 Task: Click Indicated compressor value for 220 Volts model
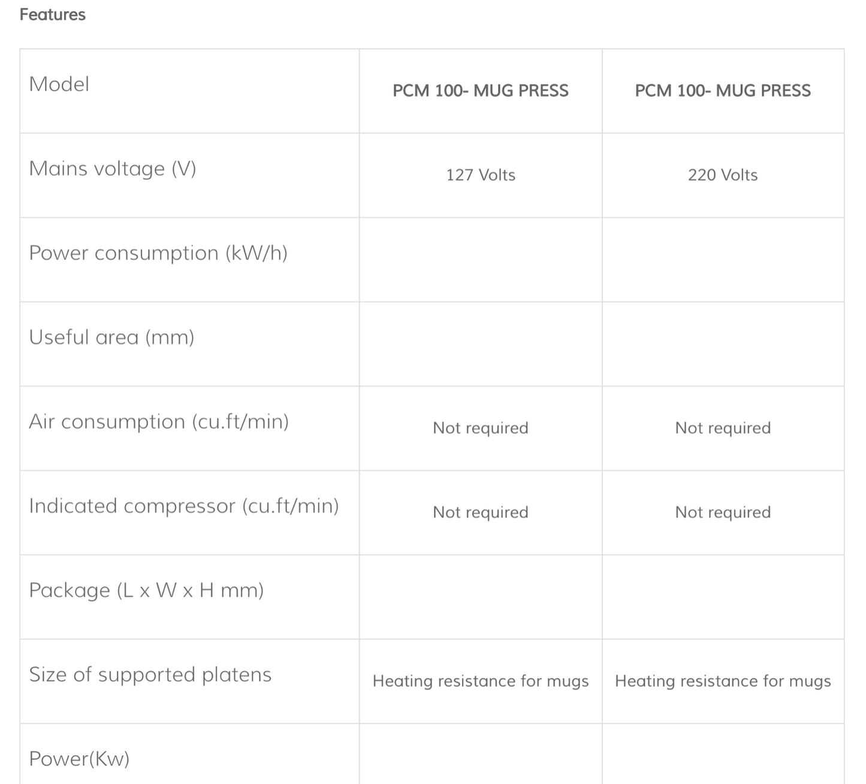click(x=723, y=512)
